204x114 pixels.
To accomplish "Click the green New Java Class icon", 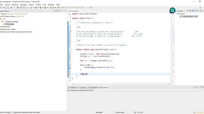I will pos(53,8).
